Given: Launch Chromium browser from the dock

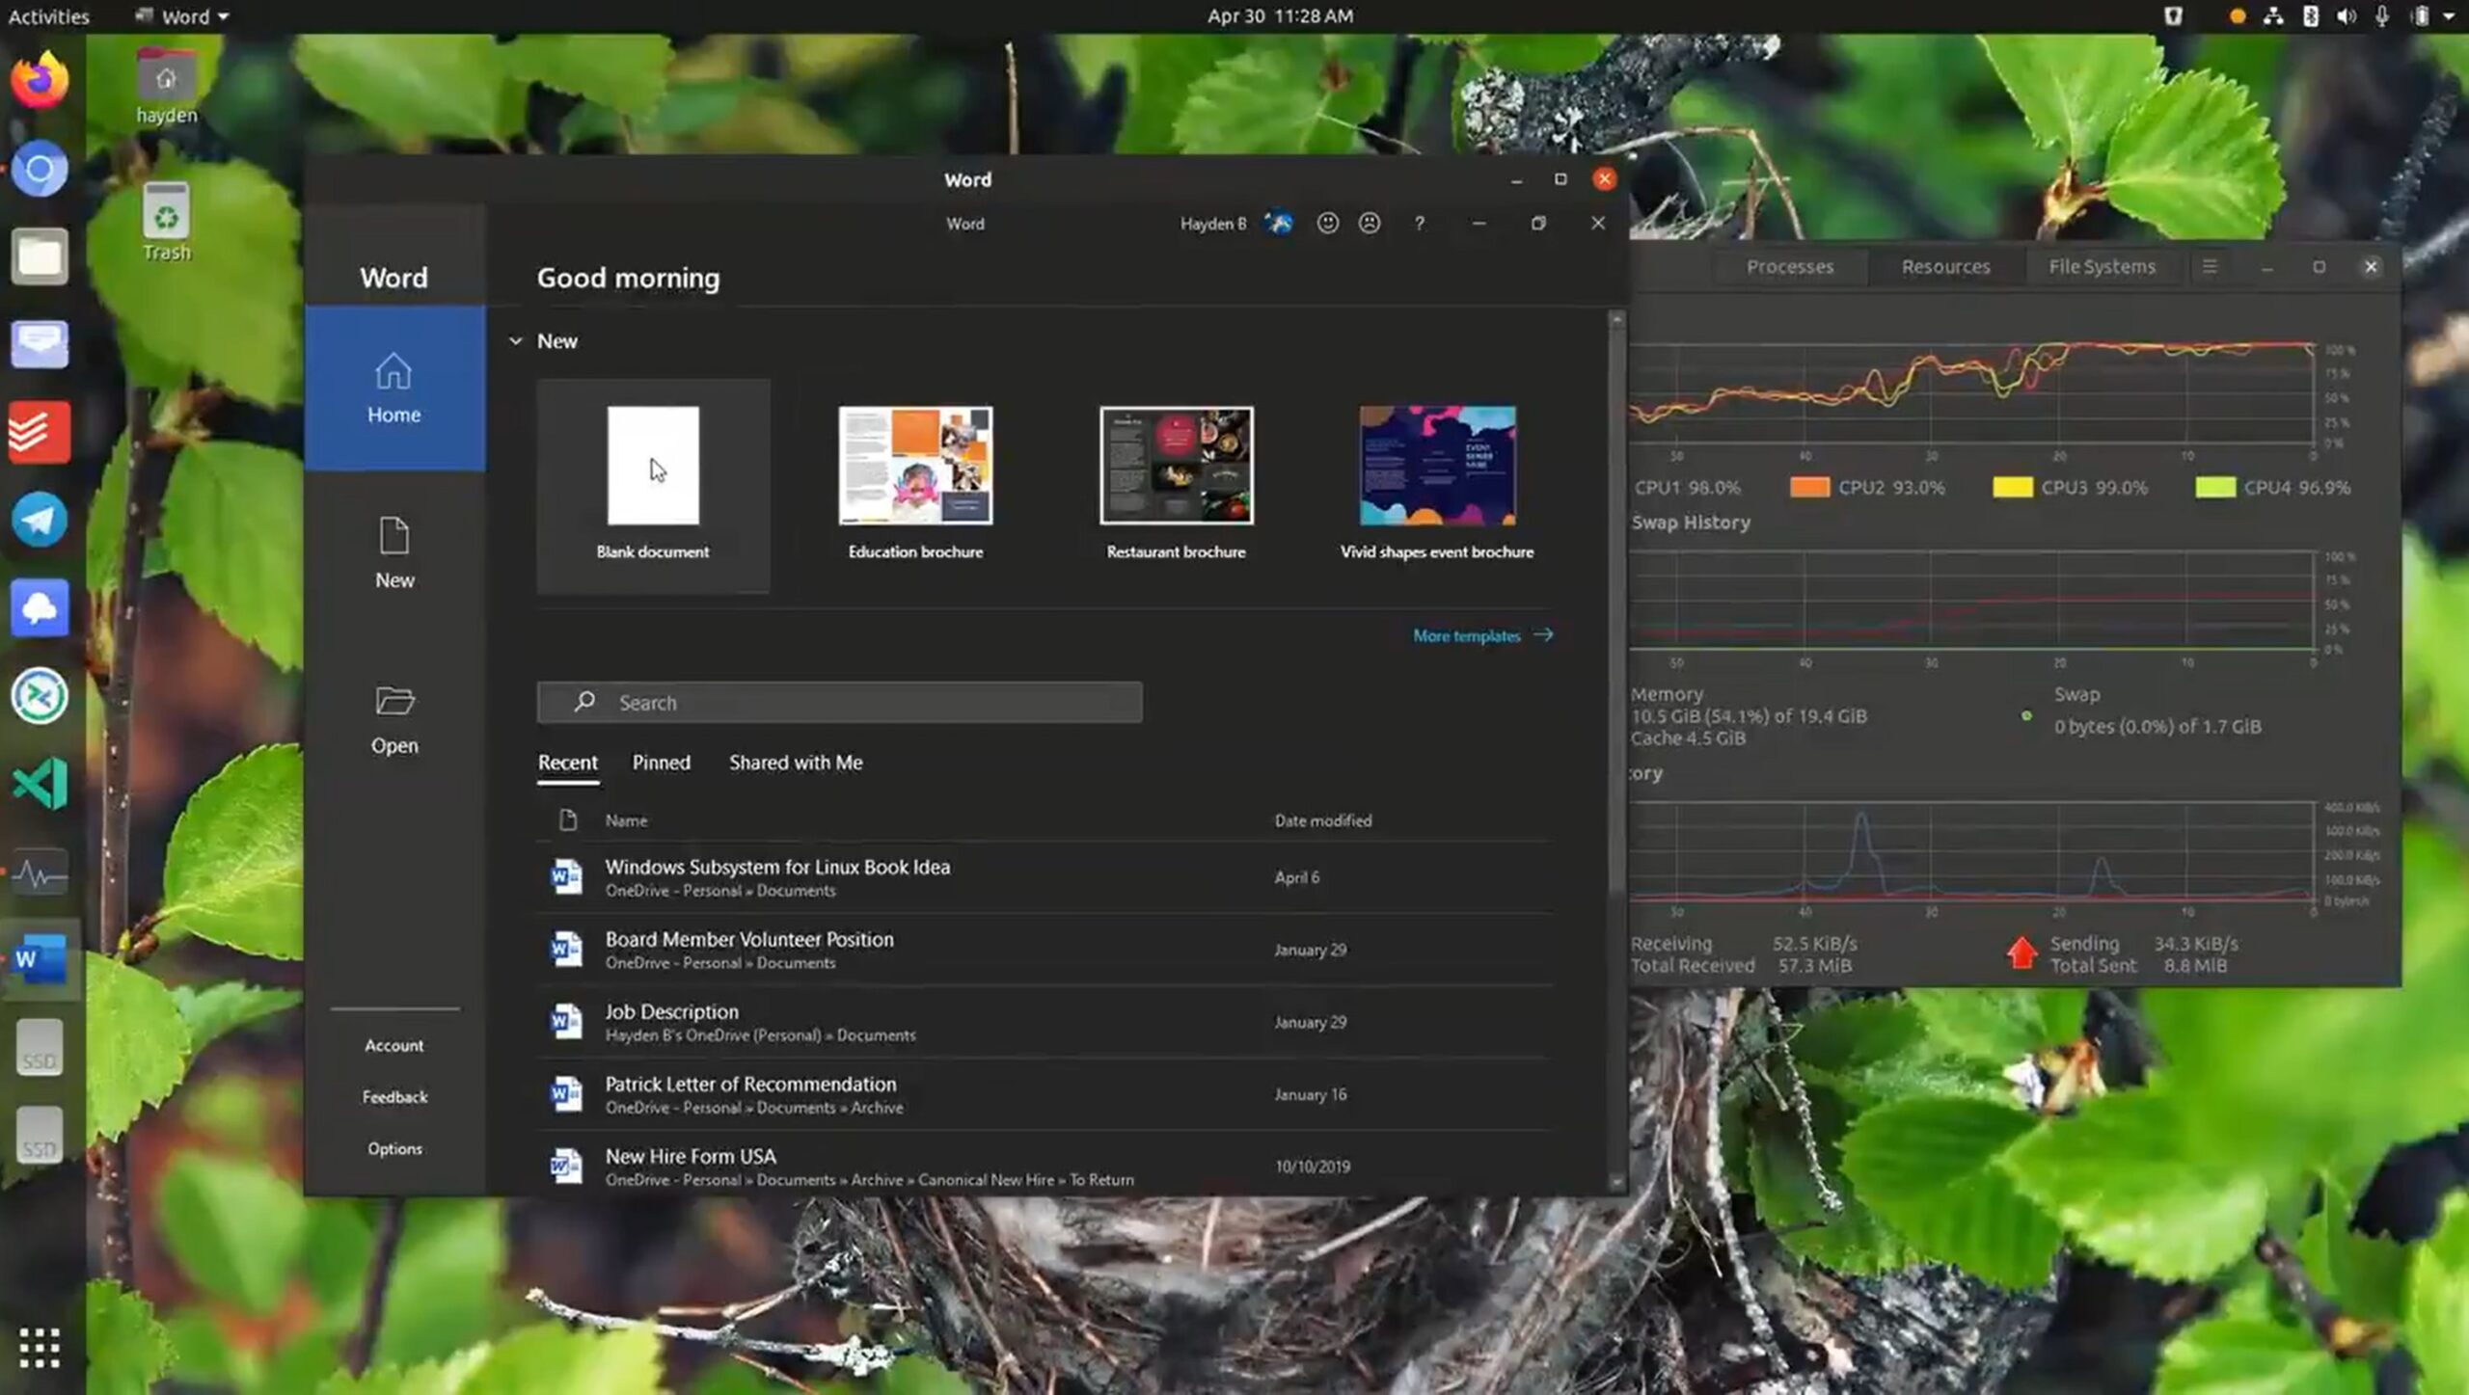Looking at the screenshot, I should click(40, 169).
